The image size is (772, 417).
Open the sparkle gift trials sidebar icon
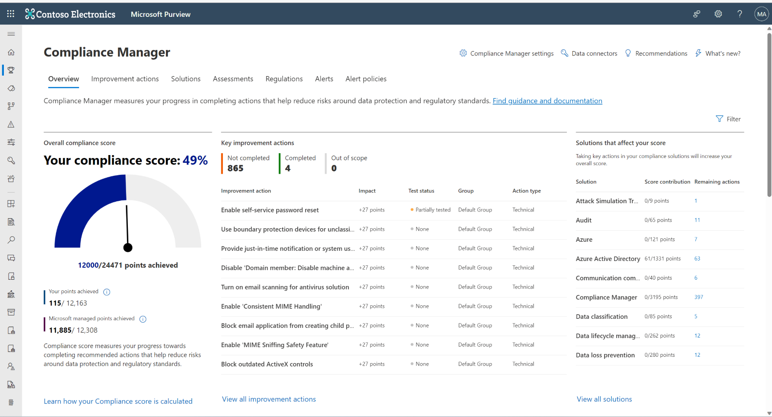coord(11,178)
